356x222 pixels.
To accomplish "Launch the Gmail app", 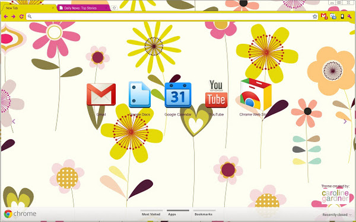I will click(101, 94).
